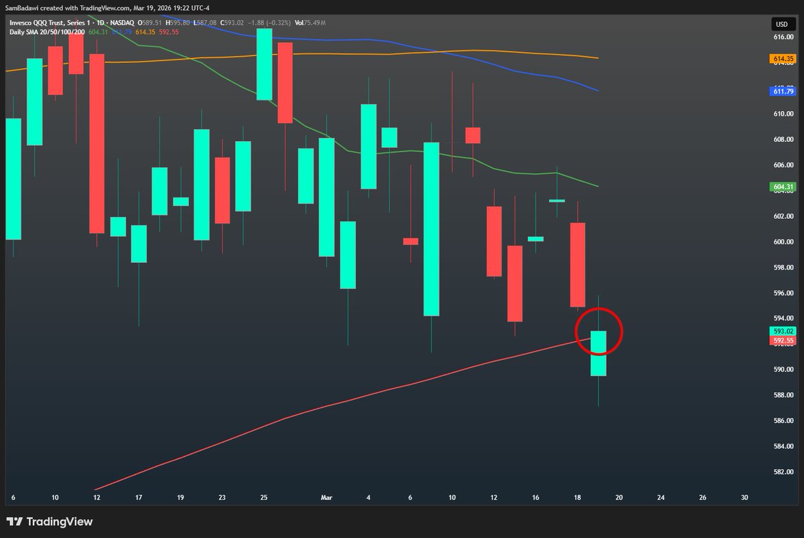Click the 18 date label on time axis
Image resolution: width=804 pixels, height=538 pixels.
pyautogui.click(x=577, y=498)
